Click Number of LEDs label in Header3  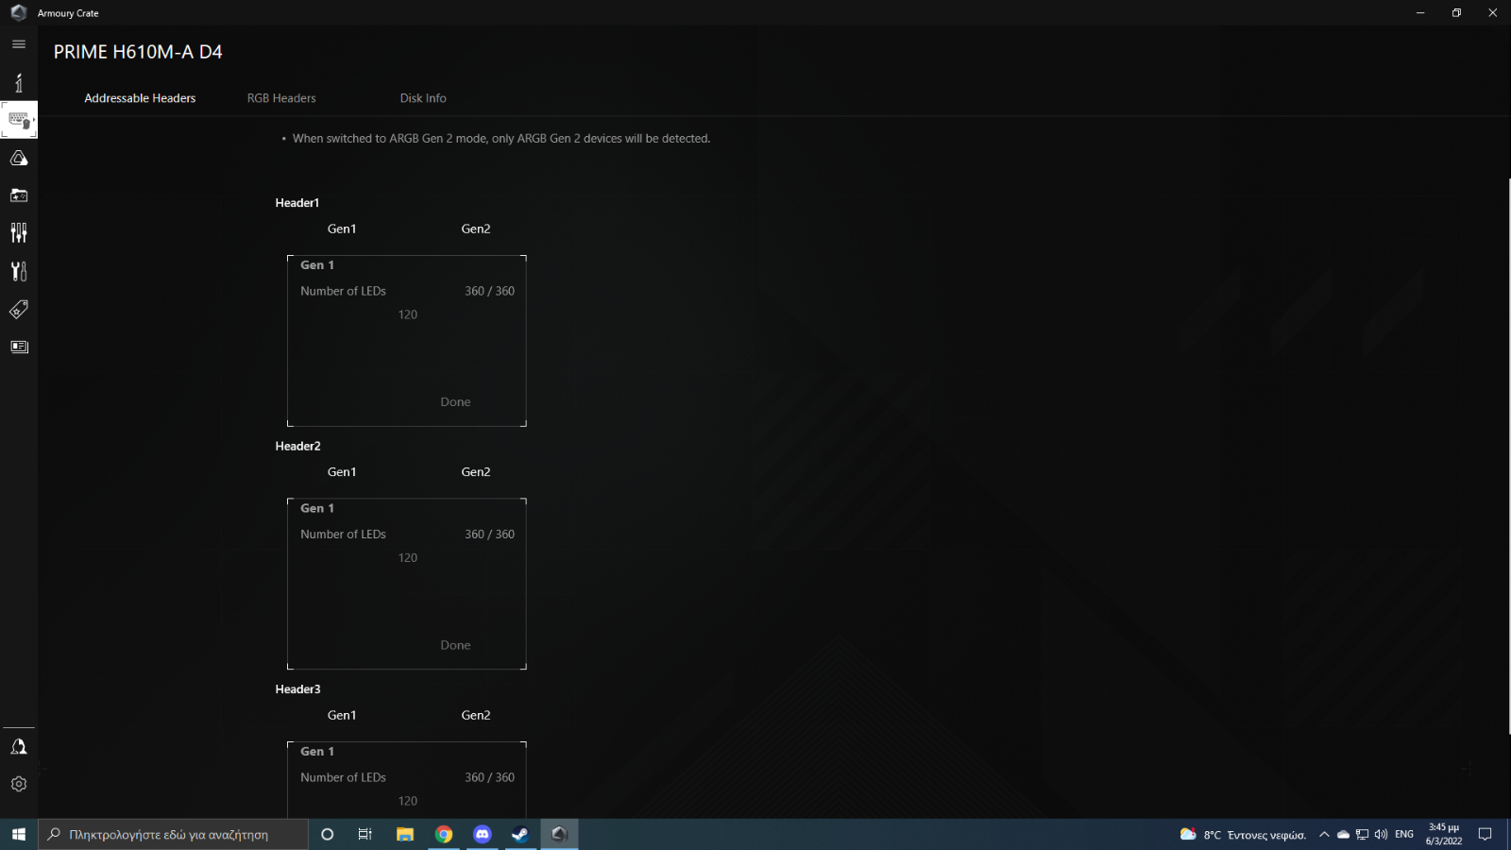coord(343,777)
